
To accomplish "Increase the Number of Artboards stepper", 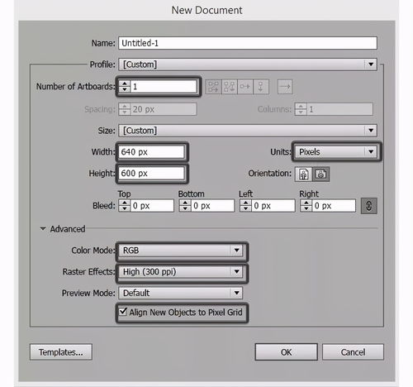I will (x=125, y=84).
